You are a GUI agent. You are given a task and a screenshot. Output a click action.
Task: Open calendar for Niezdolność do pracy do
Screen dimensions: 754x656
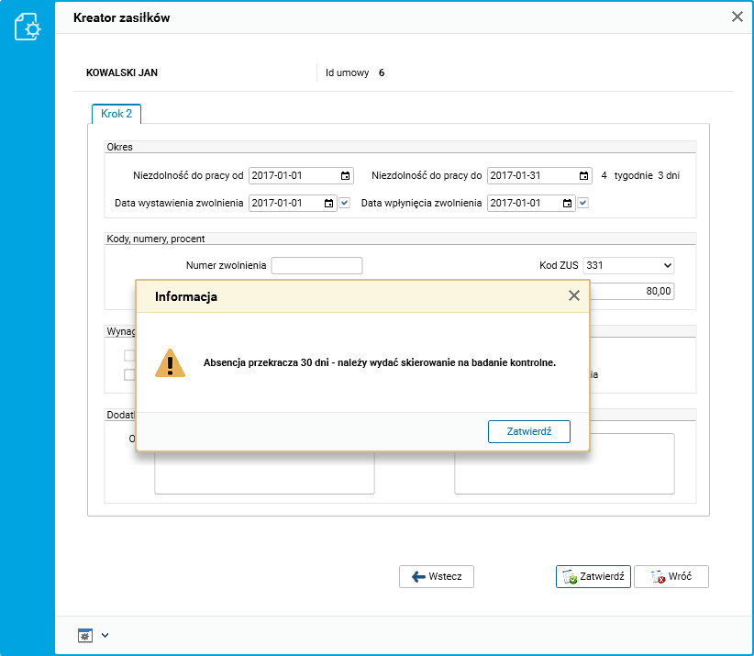(584, 176)
